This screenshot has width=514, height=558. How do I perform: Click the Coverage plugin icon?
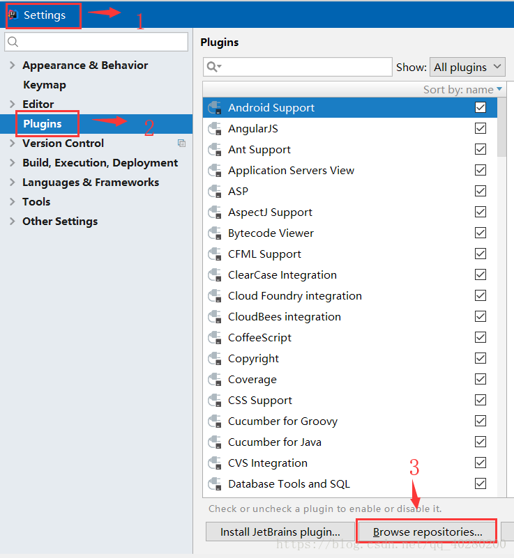point(215,380)
